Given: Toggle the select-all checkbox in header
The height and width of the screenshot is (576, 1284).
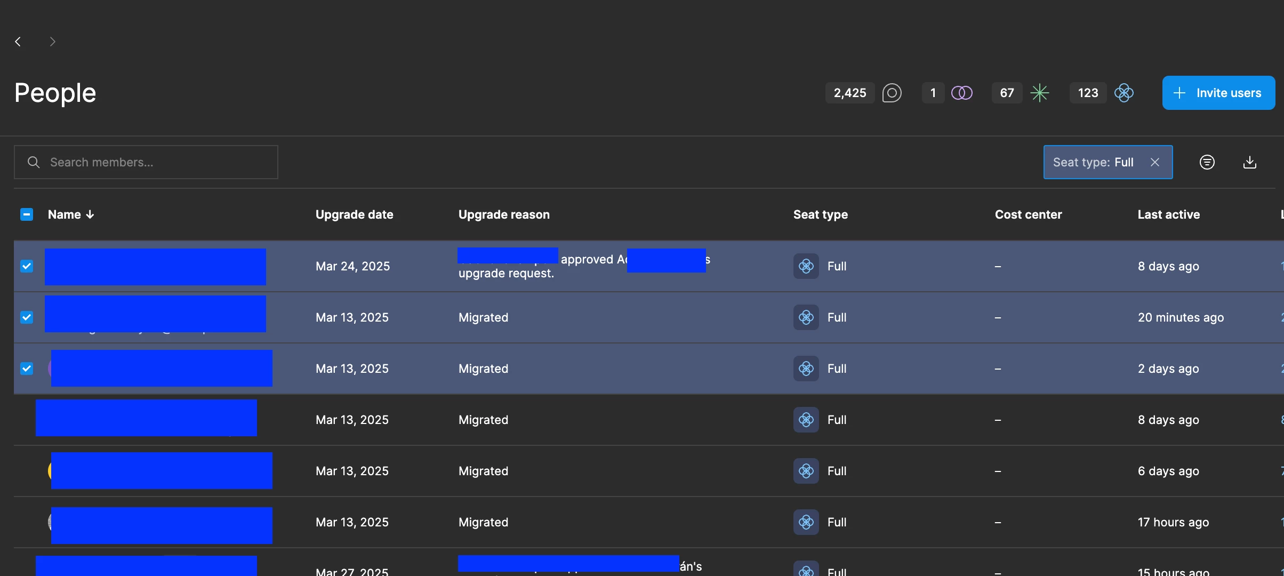Looking at the screenshot, I should [27, 214].
